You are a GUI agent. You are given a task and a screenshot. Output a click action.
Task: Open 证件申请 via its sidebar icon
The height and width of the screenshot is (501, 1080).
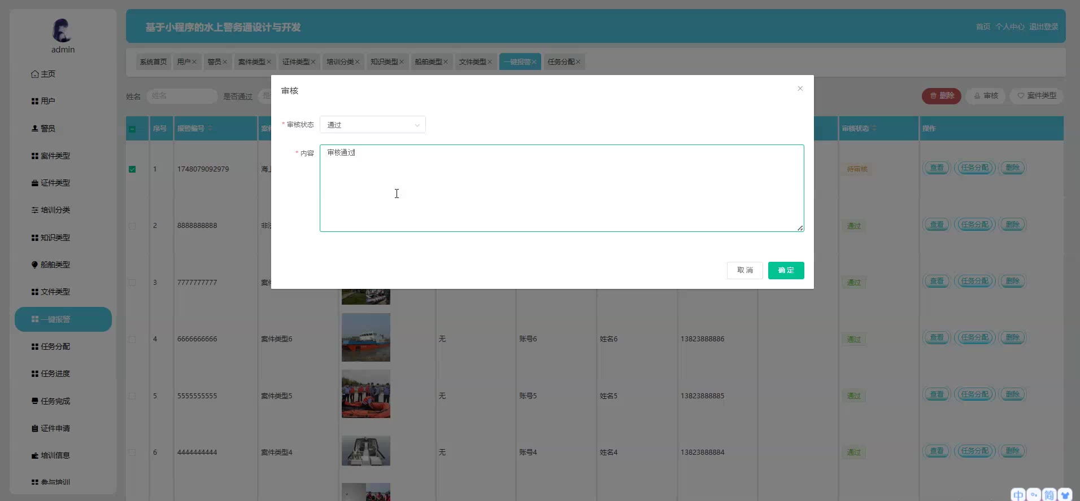[x=35, y=428]
